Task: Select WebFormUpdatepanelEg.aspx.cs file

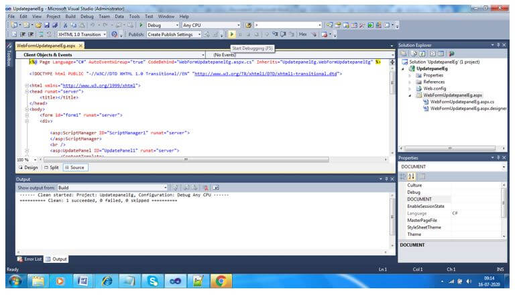Action: coord(462,102)
